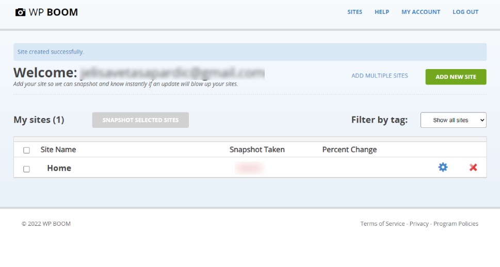Open Program Policies footer link
Screen dimensions: 500x267
456,224
